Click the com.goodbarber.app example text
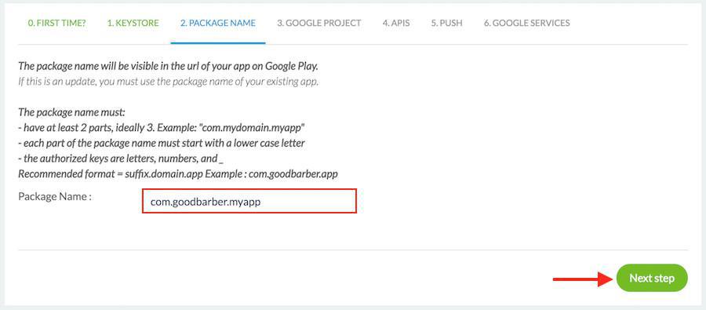Image resolution: width=706 pixels, height=310 pixels. pyautogui.click(x=293, y=173)
